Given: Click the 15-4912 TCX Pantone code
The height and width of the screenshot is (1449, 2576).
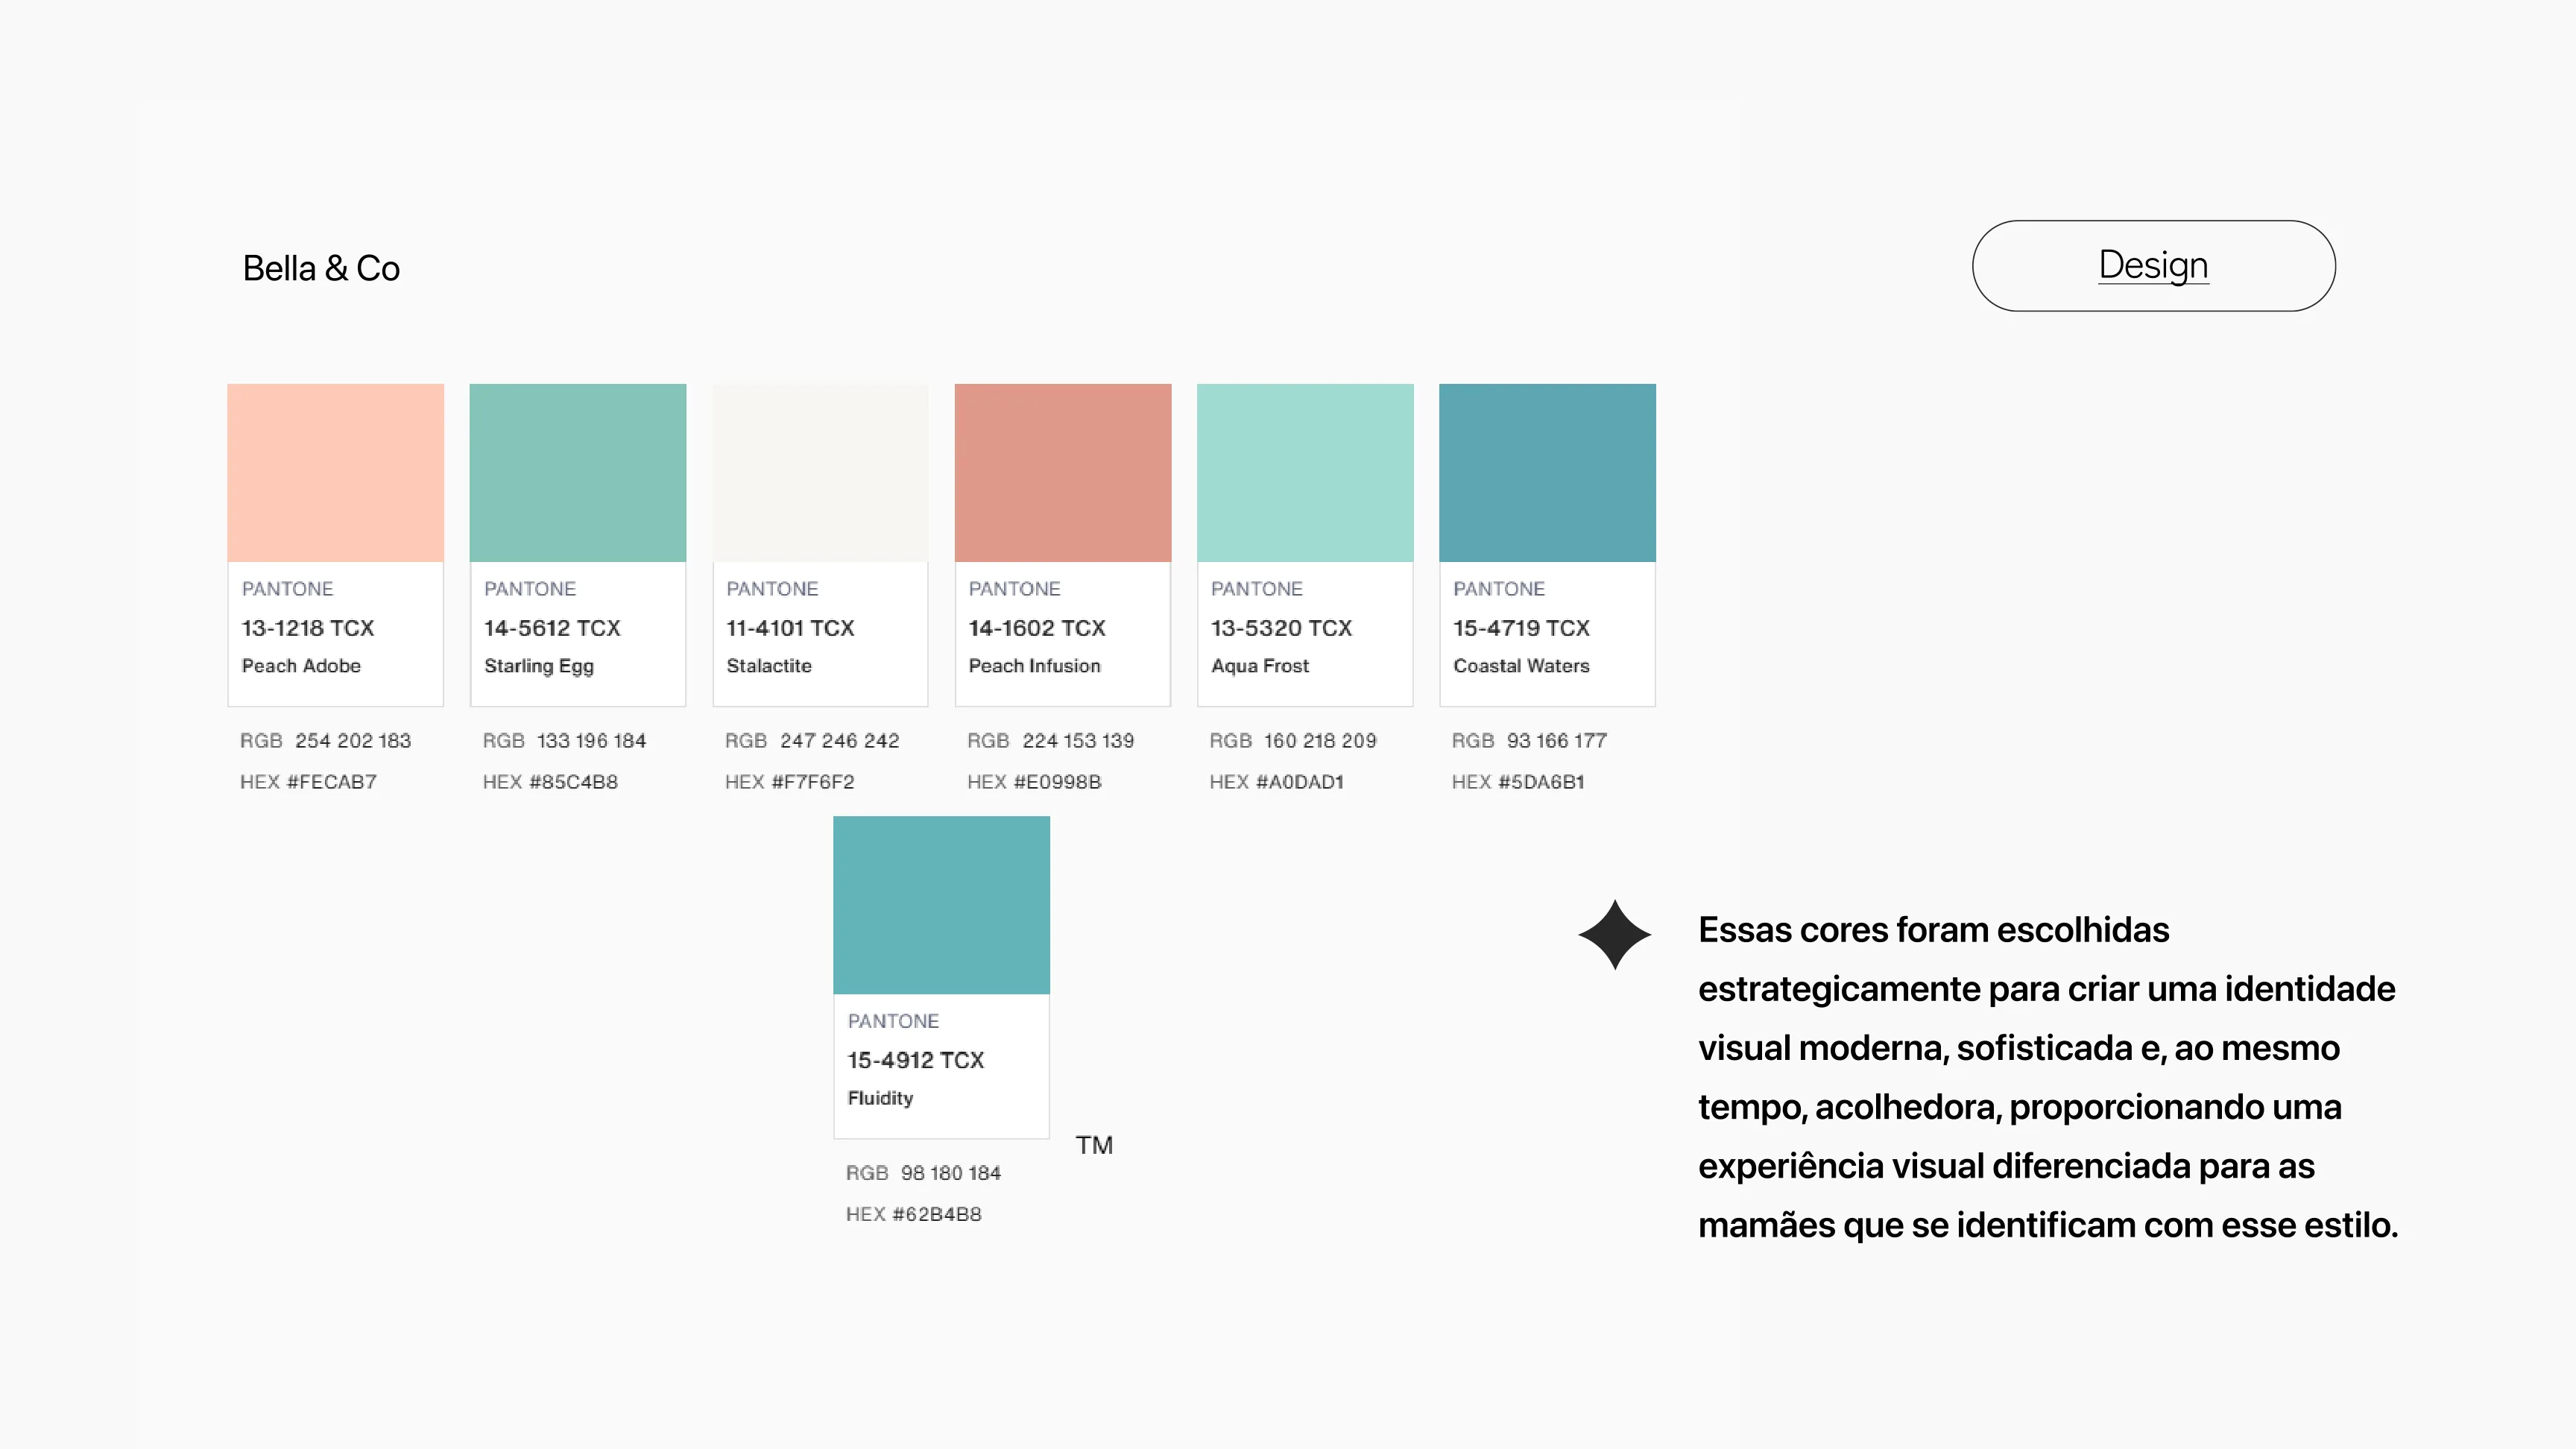Looking at the screenshot, I should pyautogui.click(x=916, y=1060).
